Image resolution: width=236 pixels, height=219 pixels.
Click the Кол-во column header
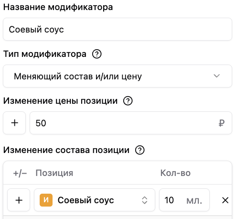coord(175,173)
